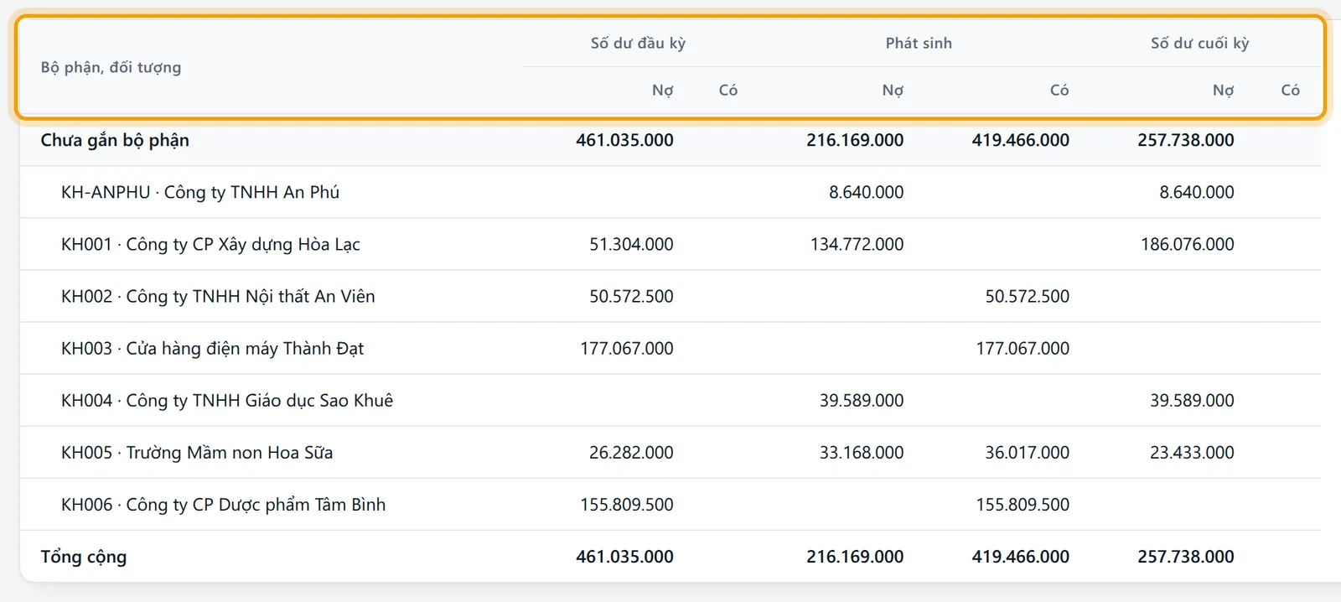Click the "Tổng cộng" total row label
Image resolution: width=1341 pixels, height=602 pixels.
point(84,556)
